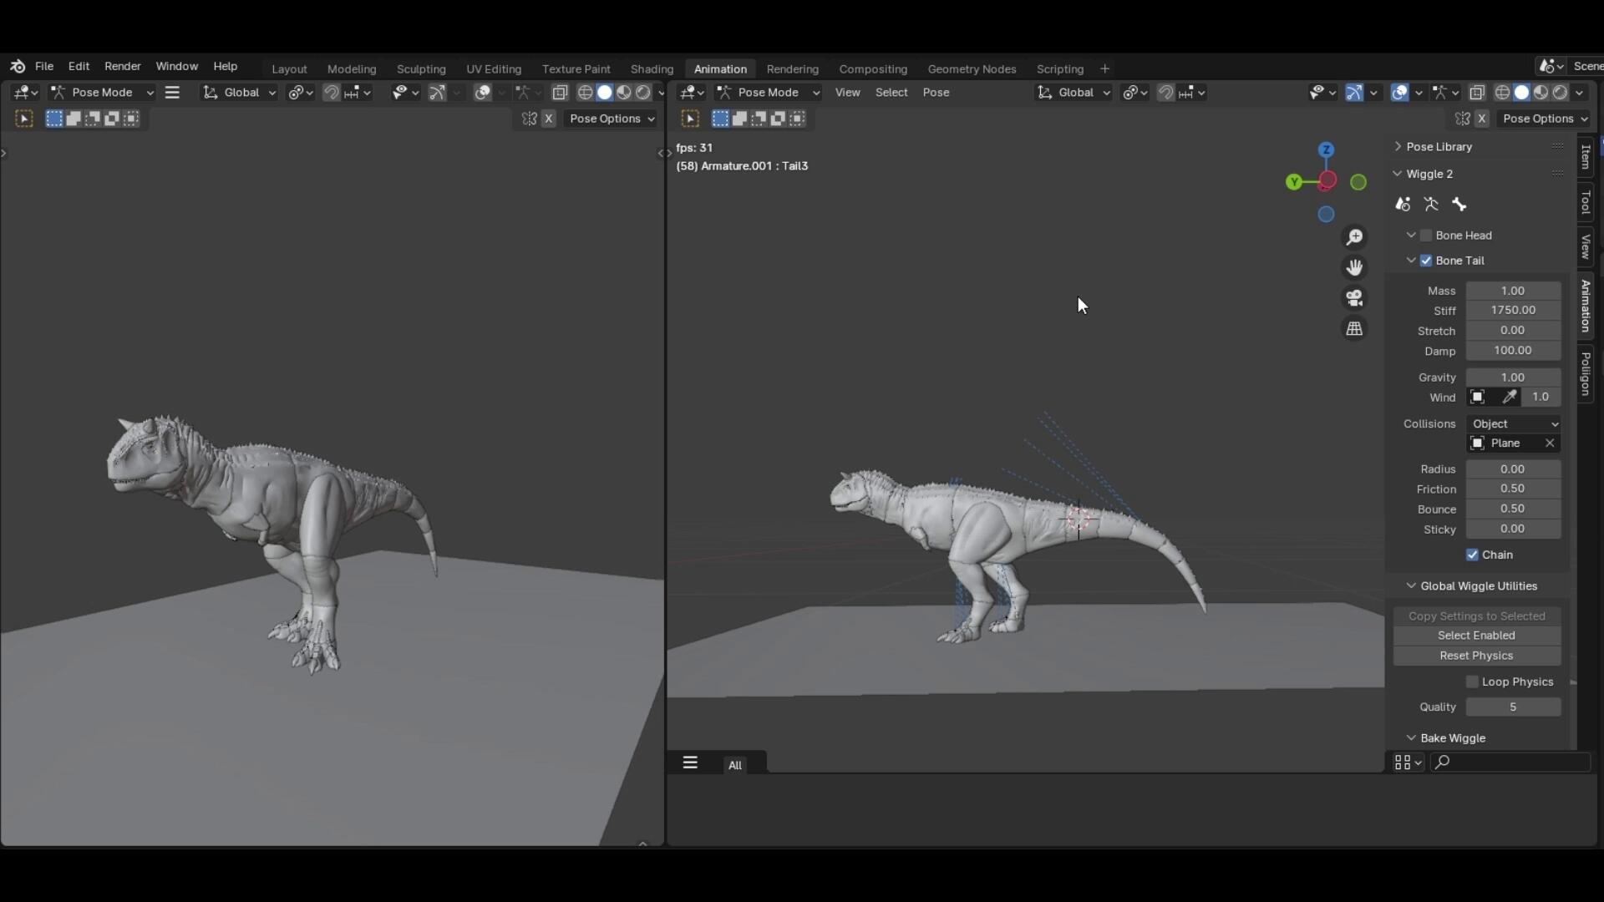Toggle overlays in left viewport header
This screenshot has height=902, width=1604.
[x=483, y=93]
